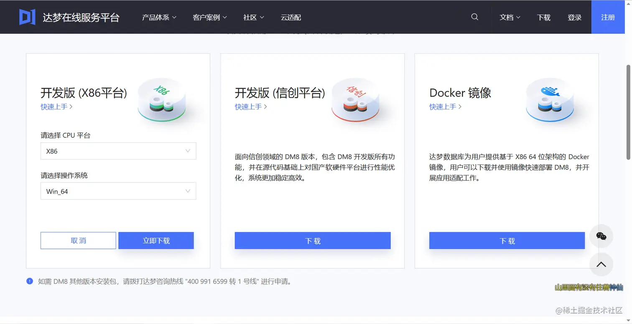Click 快速上手 under Docker 镜像

pyautogui.click(x=445, y=106)
